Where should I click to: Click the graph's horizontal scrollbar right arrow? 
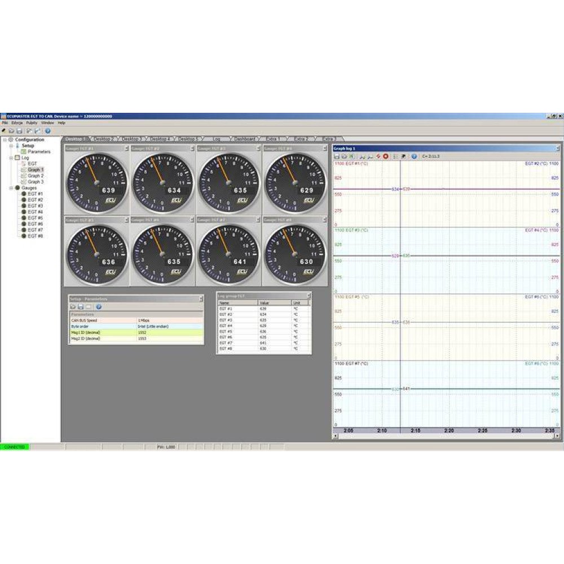click(x=557, y=436)
